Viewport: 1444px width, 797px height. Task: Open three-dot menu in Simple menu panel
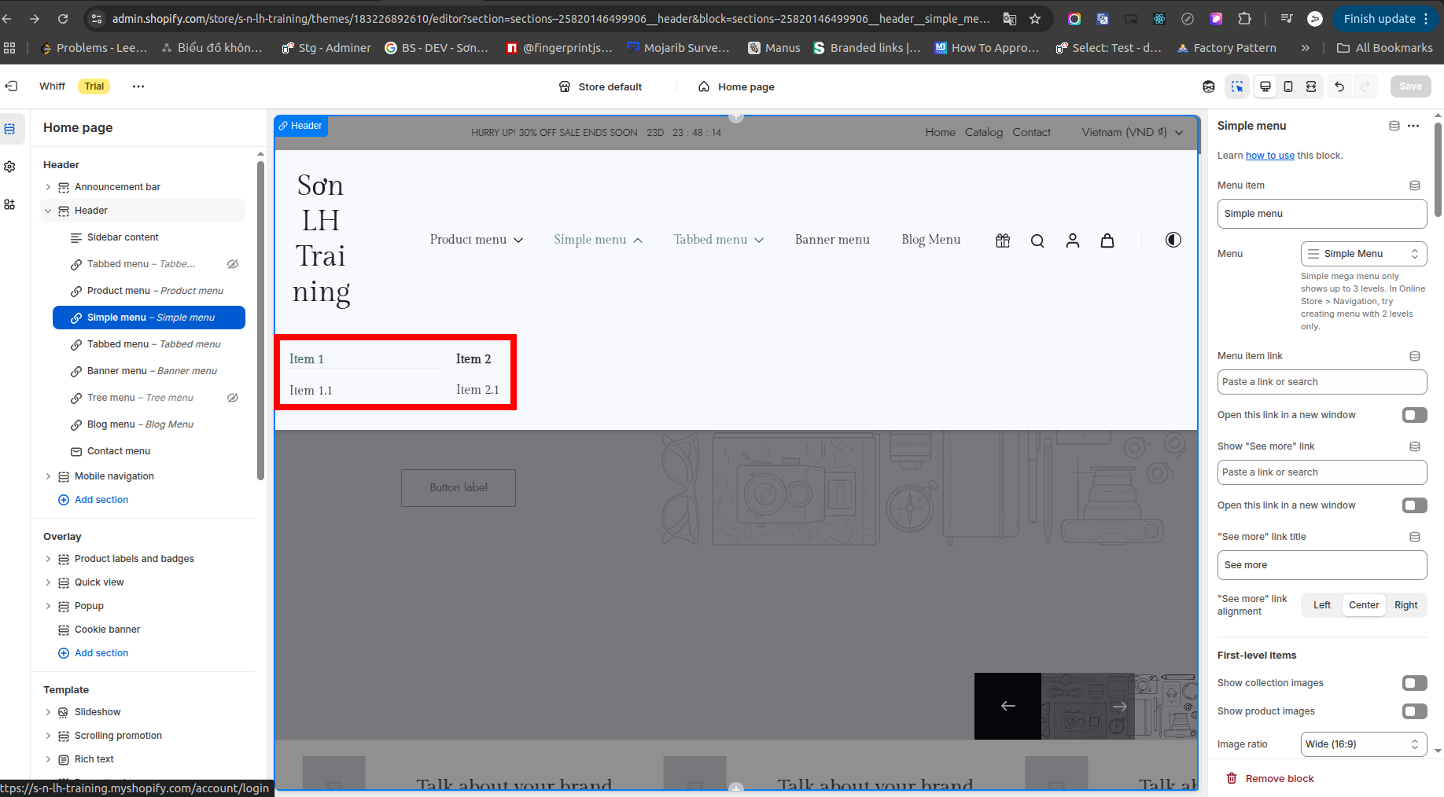point(1413,126)
